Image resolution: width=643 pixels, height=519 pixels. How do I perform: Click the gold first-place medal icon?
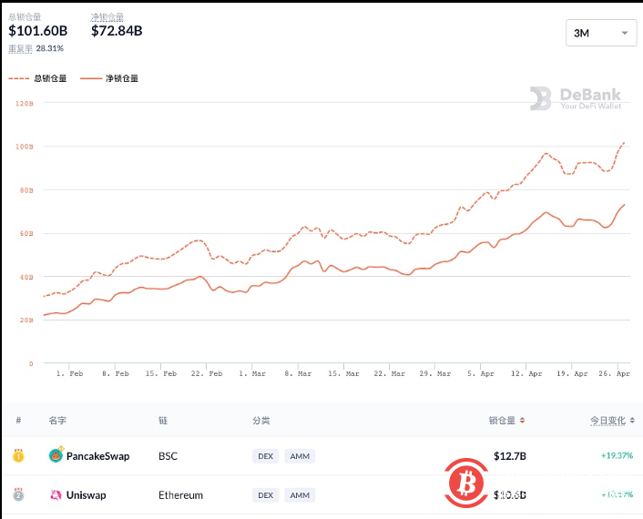coord(18,455)
